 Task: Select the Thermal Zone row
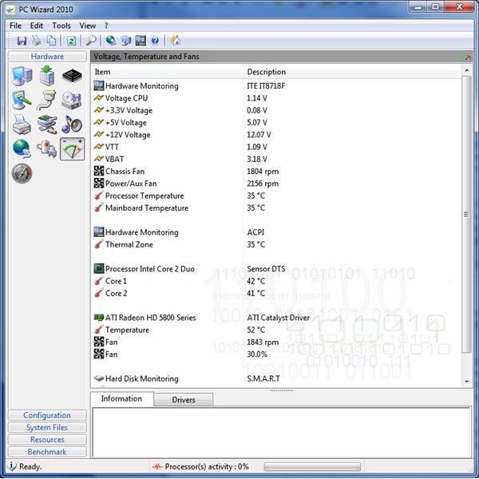pos(276,244)
